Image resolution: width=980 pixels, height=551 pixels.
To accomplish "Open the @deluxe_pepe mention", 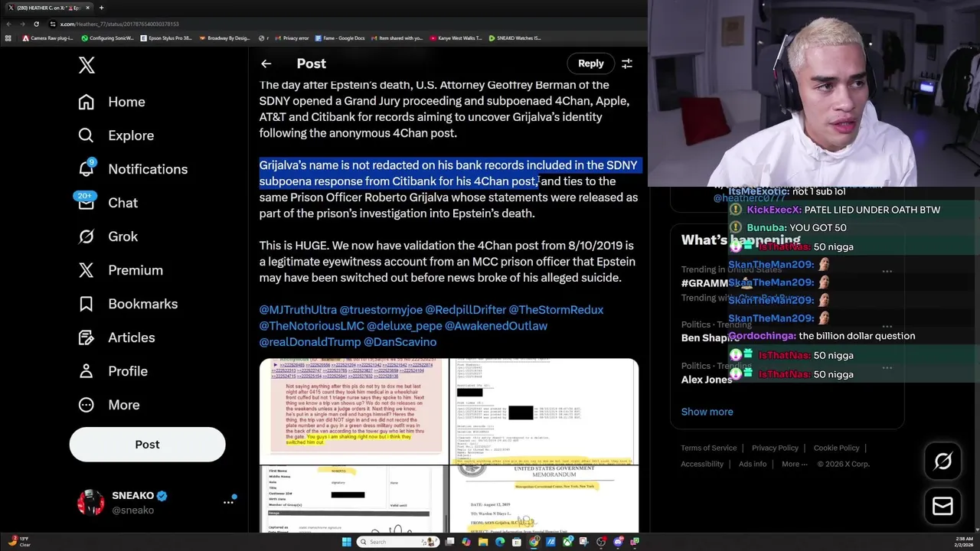I will pyautogui.click(x=404, y=326).
